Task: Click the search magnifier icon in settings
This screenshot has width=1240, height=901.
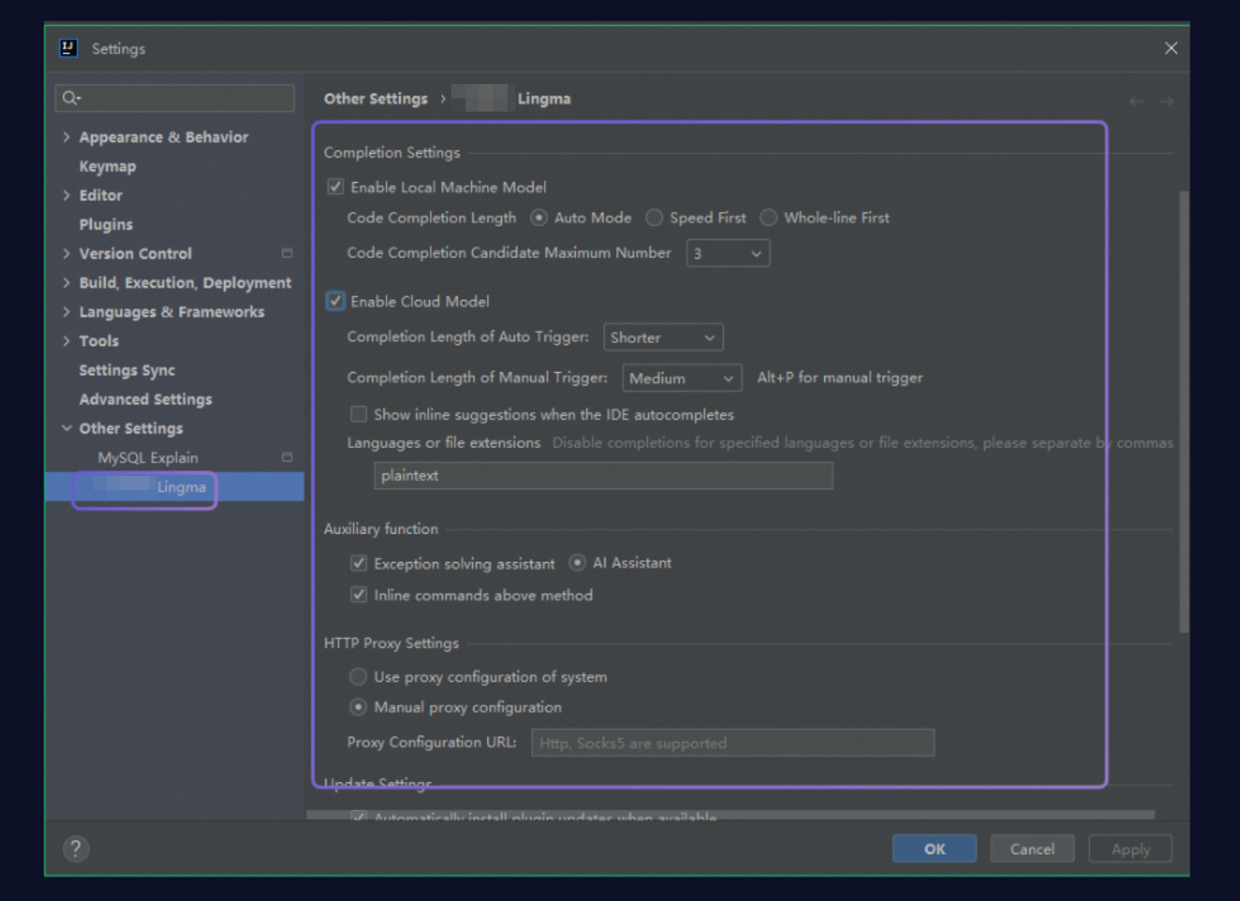Action: click(71, 98)
